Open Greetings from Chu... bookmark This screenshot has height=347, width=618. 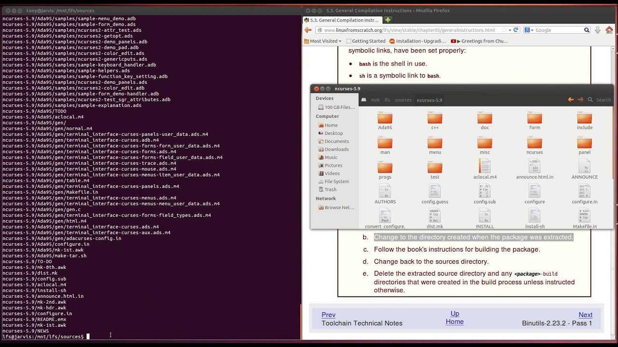[479, 41]
